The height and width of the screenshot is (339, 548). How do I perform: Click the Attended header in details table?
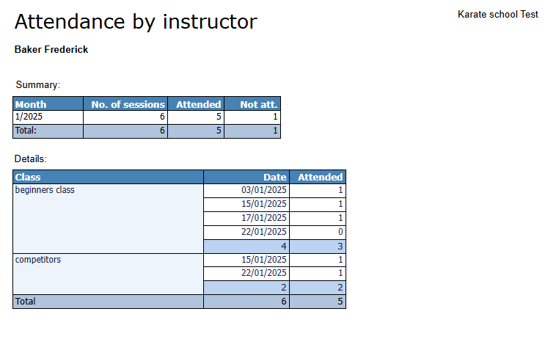pos(318,177)
